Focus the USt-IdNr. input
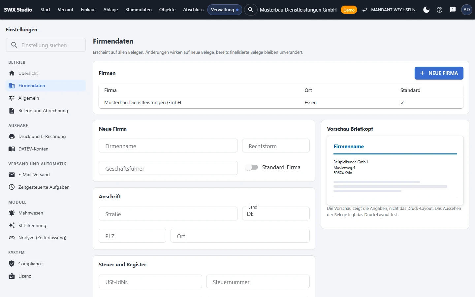 (150, 281)
